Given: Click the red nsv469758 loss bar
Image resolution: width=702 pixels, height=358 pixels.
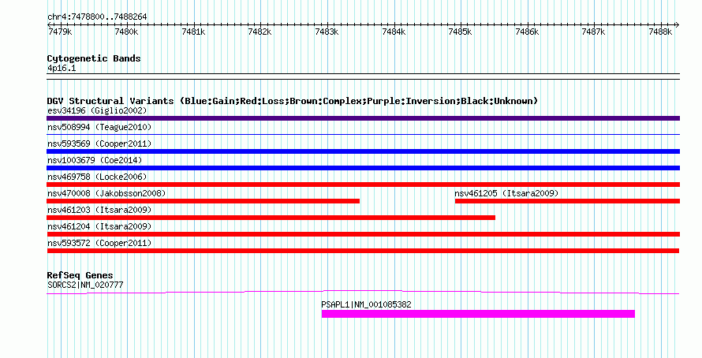Looking at the screenshot, I should point(363,185).
